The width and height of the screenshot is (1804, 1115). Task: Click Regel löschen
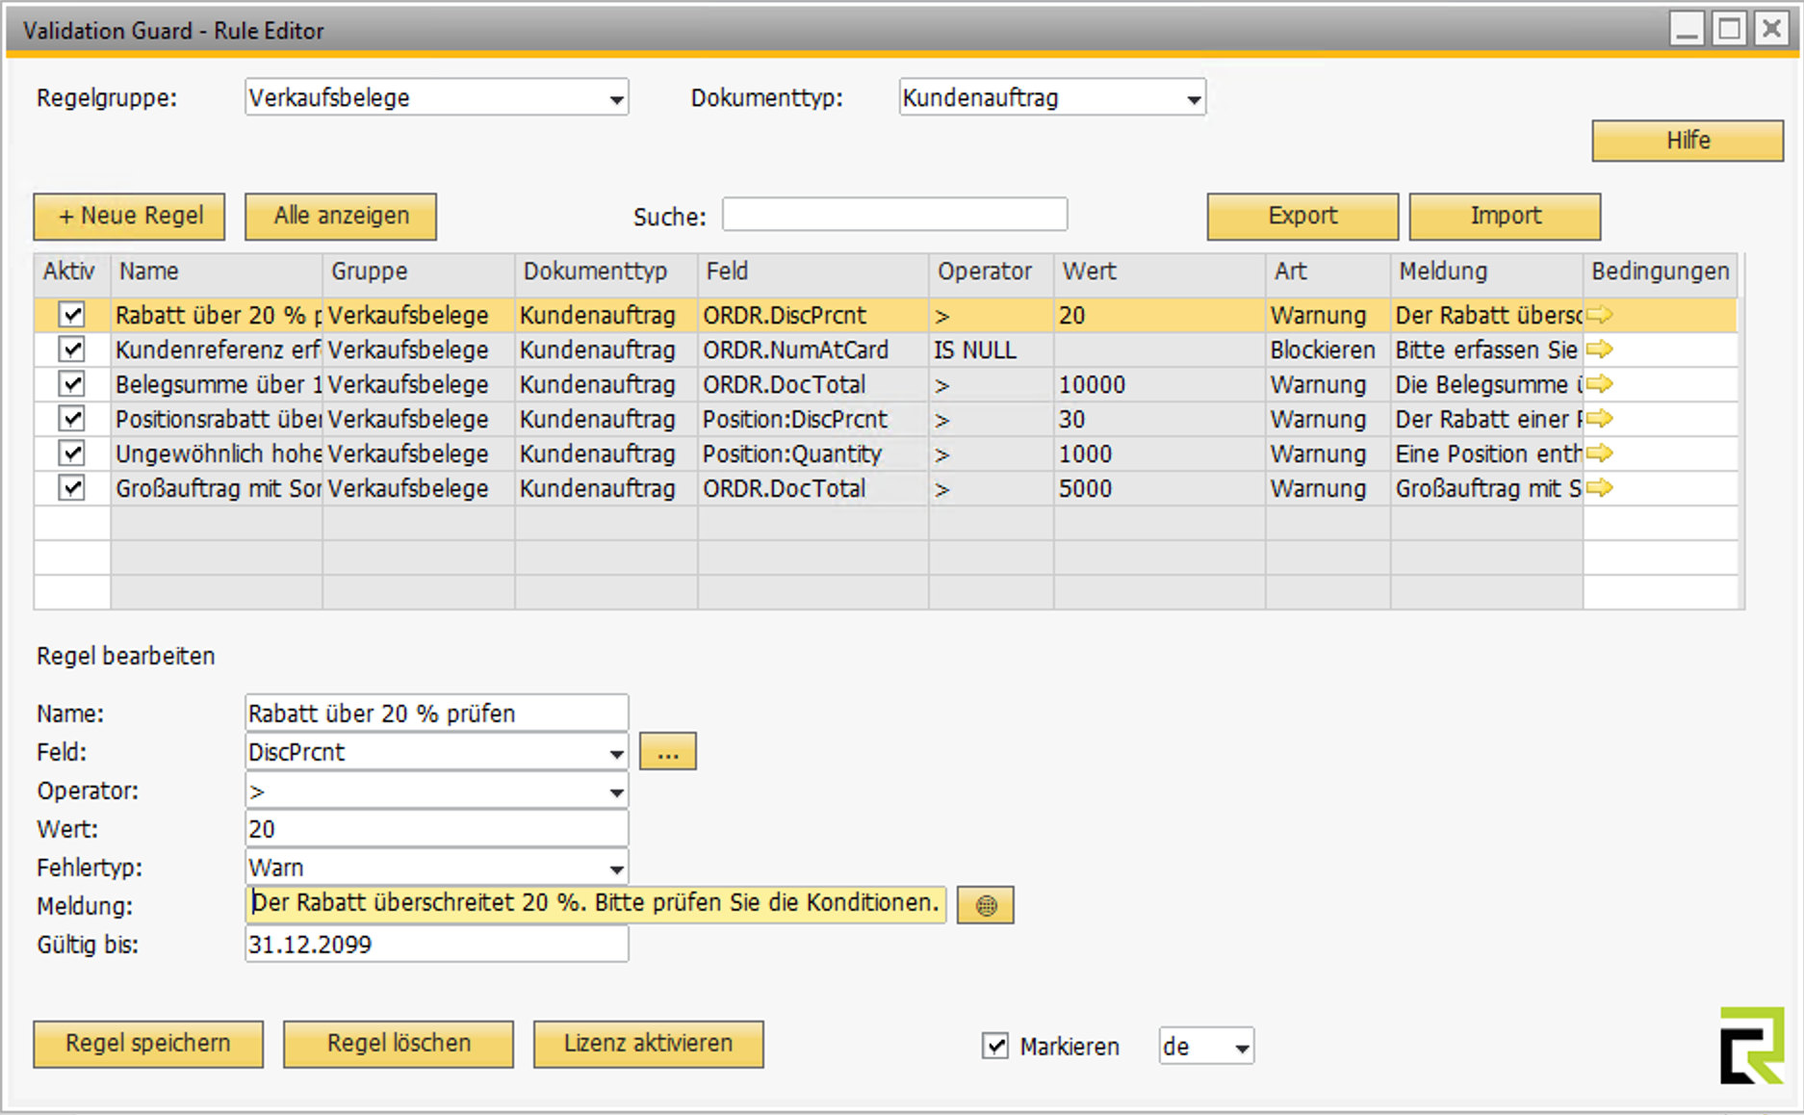399,1044
